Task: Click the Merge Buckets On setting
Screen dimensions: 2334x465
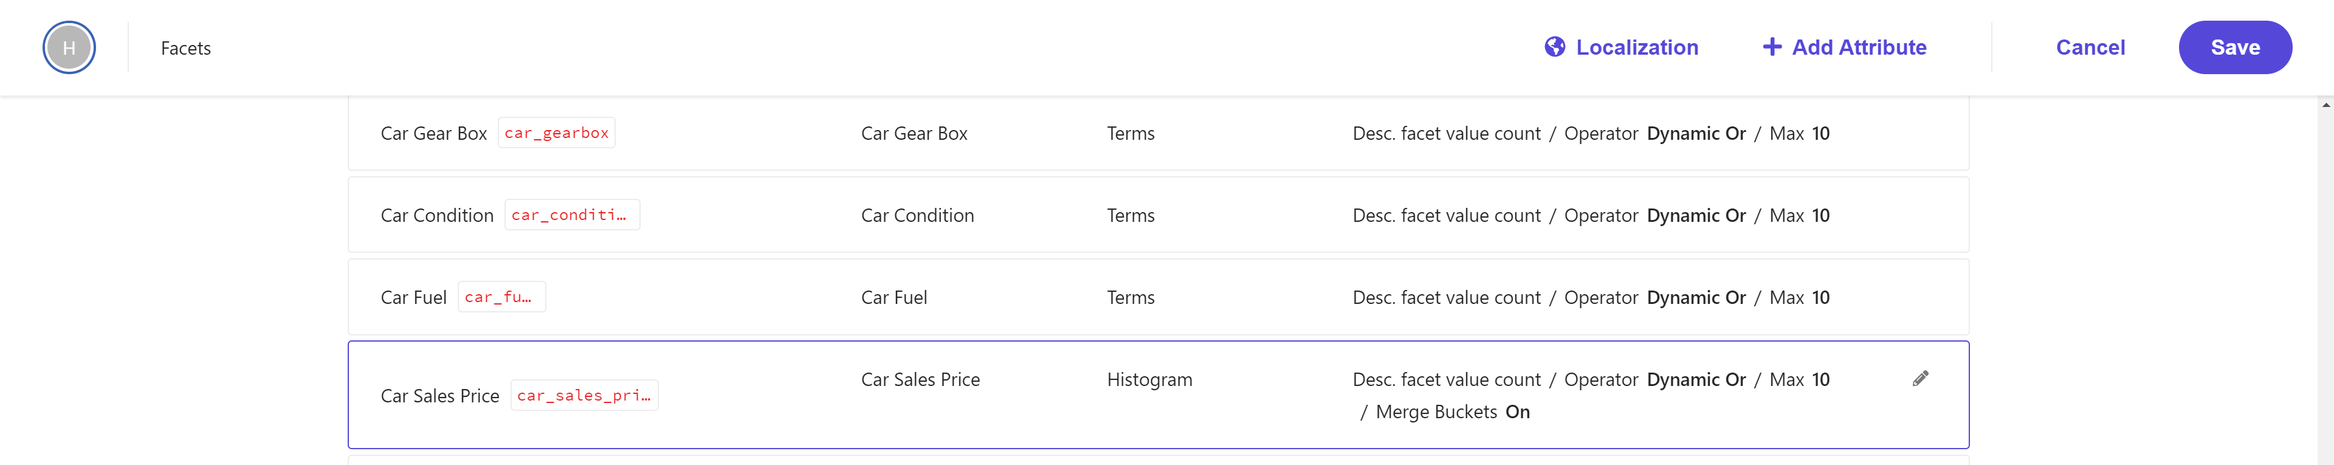Action: [x=1451, y=413]
